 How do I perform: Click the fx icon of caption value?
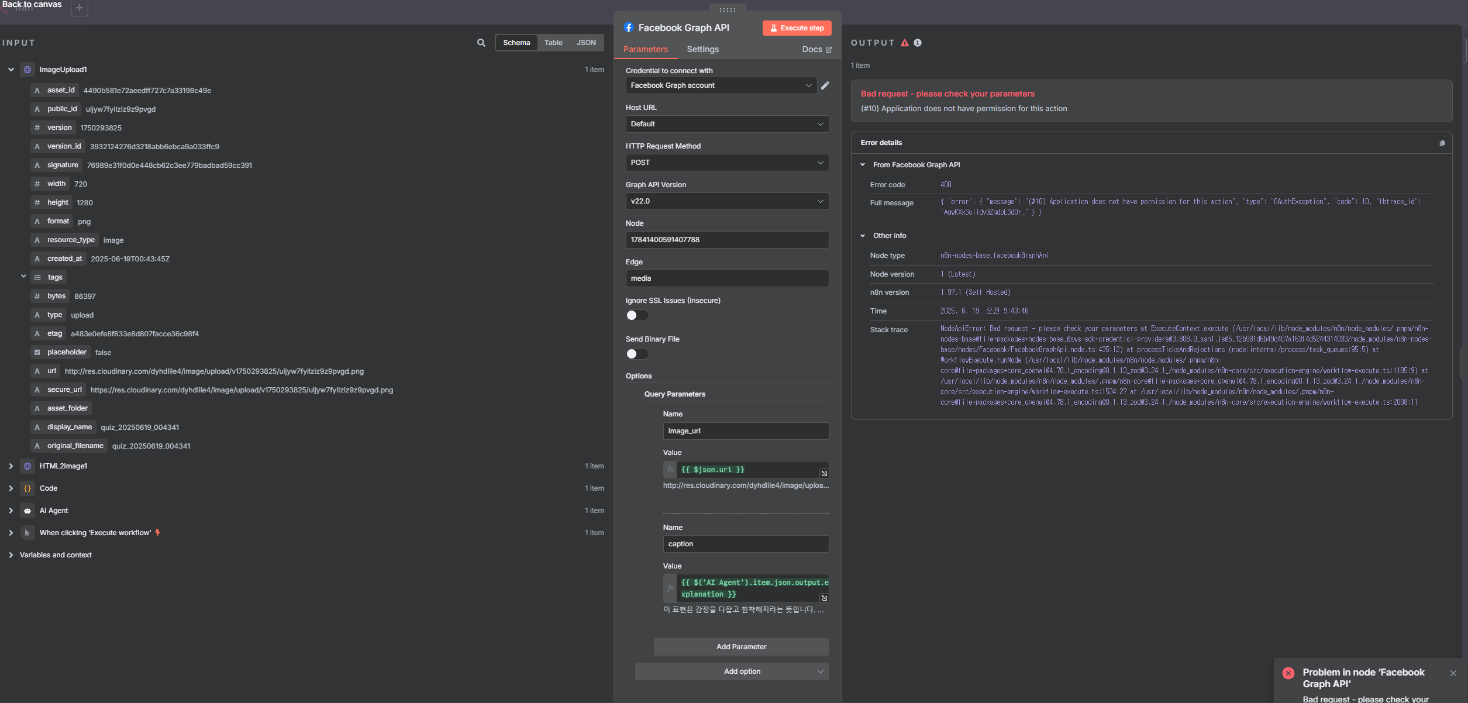(670, 588)
